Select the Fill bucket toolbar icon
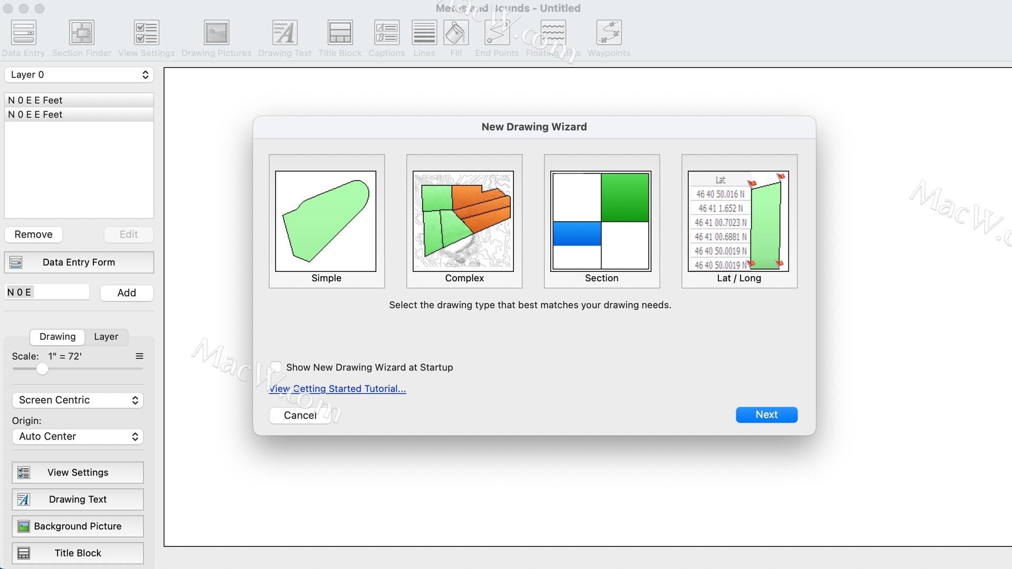The image size is (1012, 569). tap(456, 33)
